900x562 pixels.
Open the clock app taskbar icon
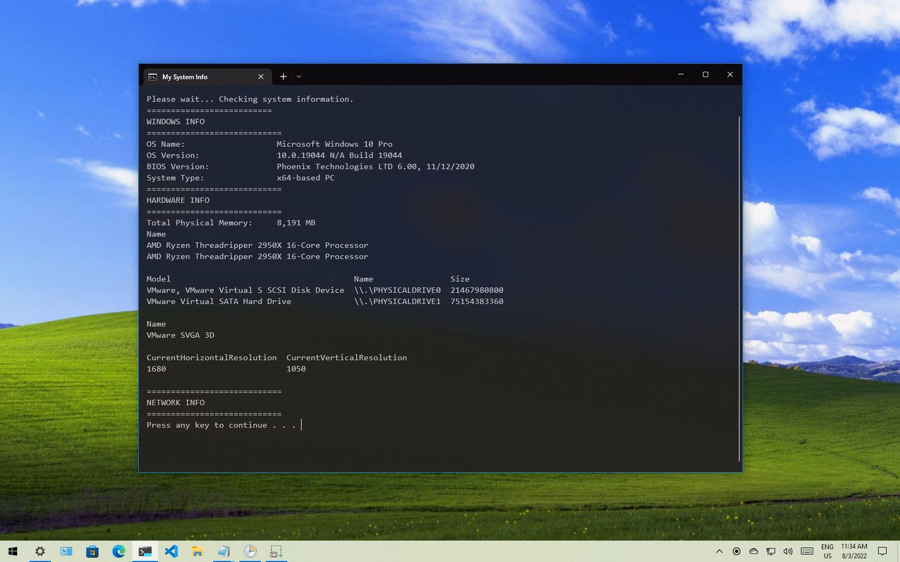tap(250, 551)
